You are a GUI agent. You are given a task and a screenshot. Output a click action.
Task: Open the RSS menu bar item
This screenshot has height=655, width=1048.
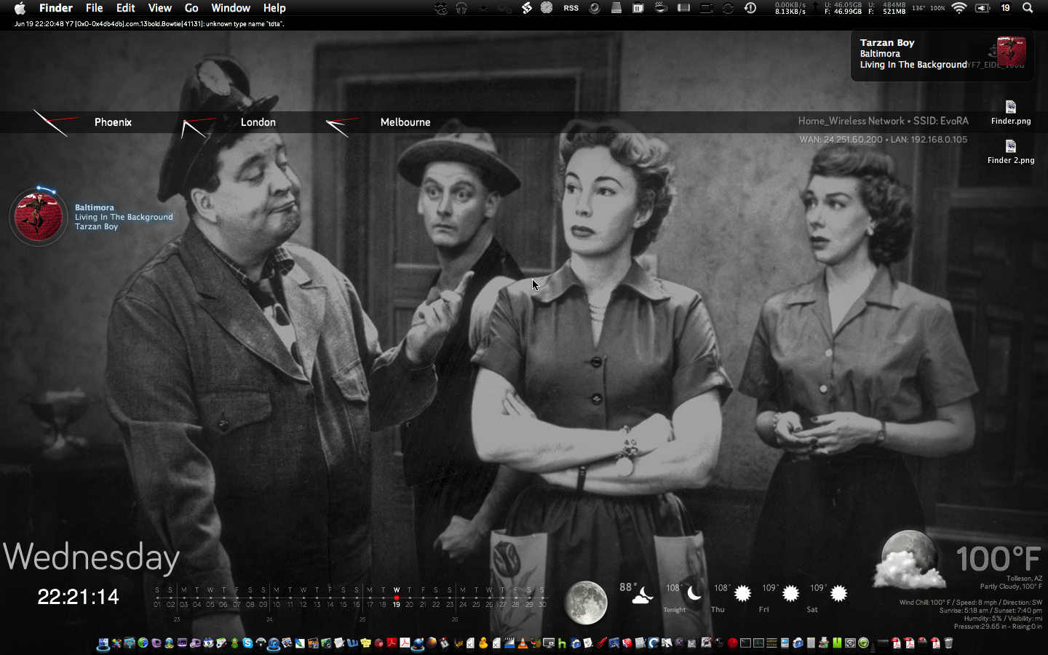click(571, 8)
